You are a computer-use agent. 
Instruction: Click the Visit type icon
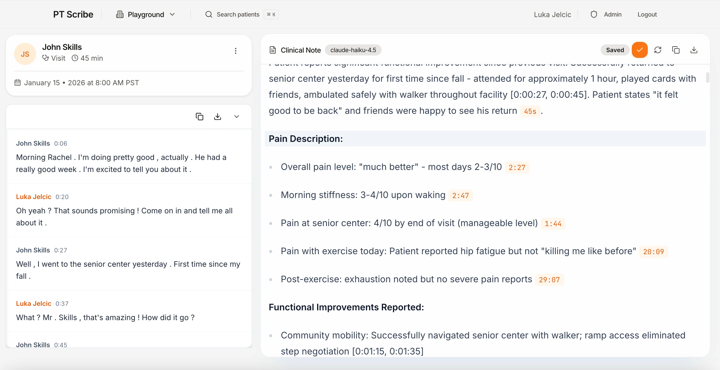tap(45, 58)
